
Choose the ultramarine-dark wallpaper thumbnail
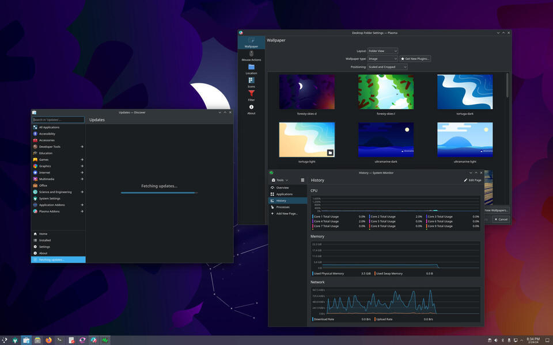(x=386, y=139)
